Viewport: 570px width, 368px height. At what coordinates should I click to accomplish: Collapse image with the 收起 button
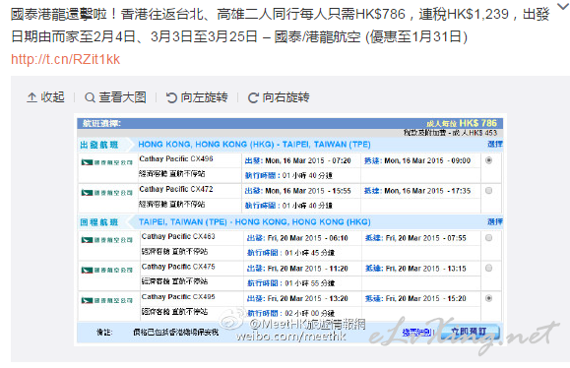(45, 97)
